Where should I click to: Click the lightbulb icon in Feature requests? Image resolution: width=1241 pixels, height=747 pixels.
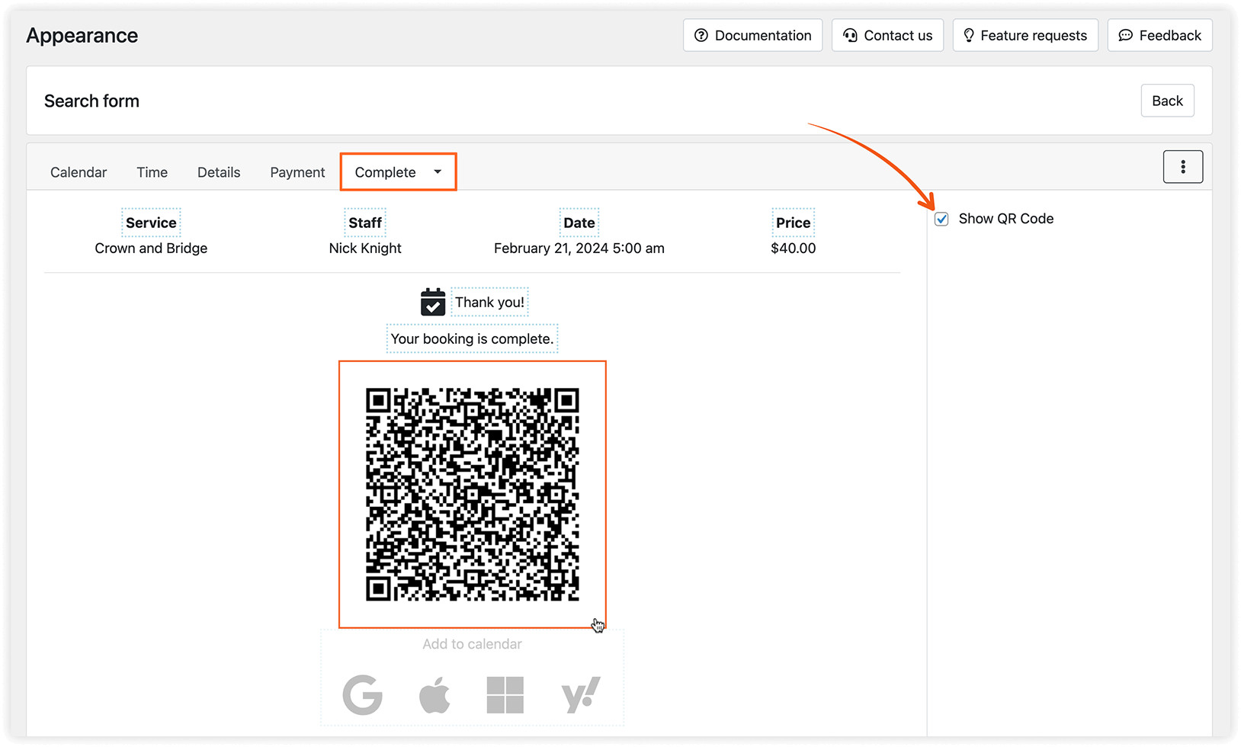(968, 35)
